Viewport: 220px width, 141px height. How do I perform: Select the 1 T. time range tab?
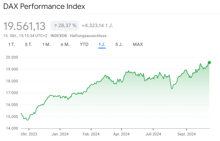[11, 44]
